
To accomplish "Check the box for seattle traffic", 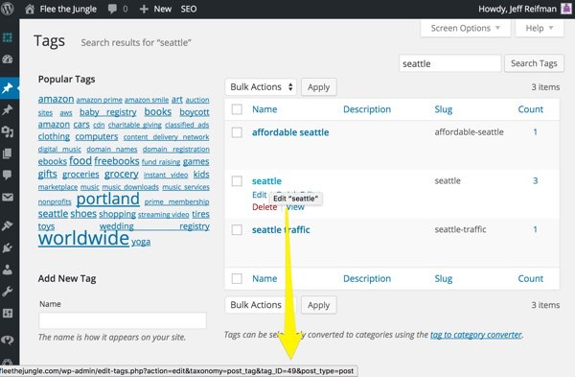I will (x=237, y=230).
